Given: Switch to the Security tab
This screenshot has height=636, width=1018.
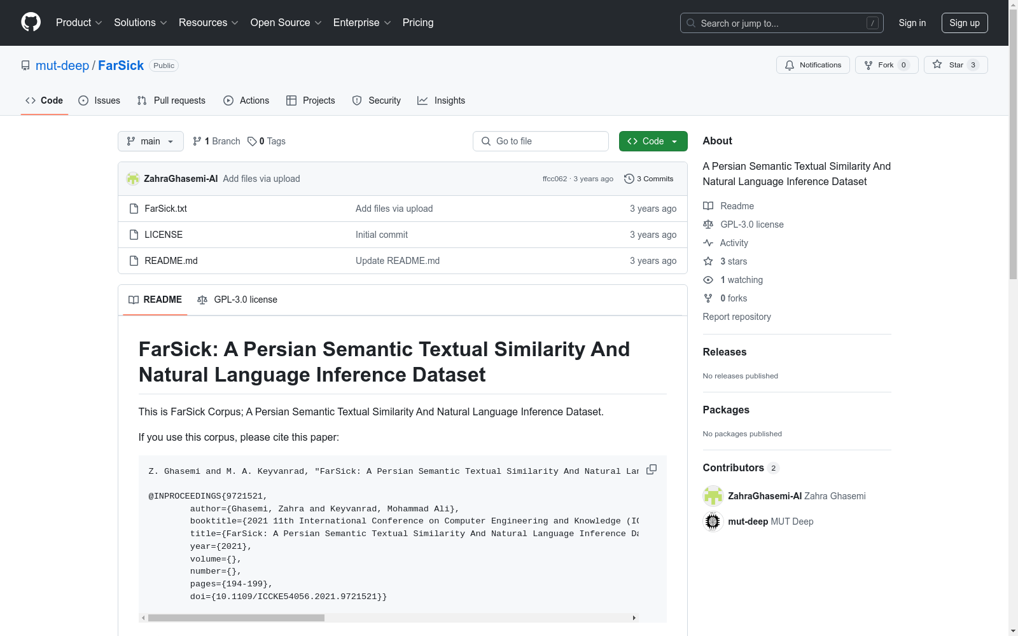Looking at the screenshot, I should [x=377, y=100].
